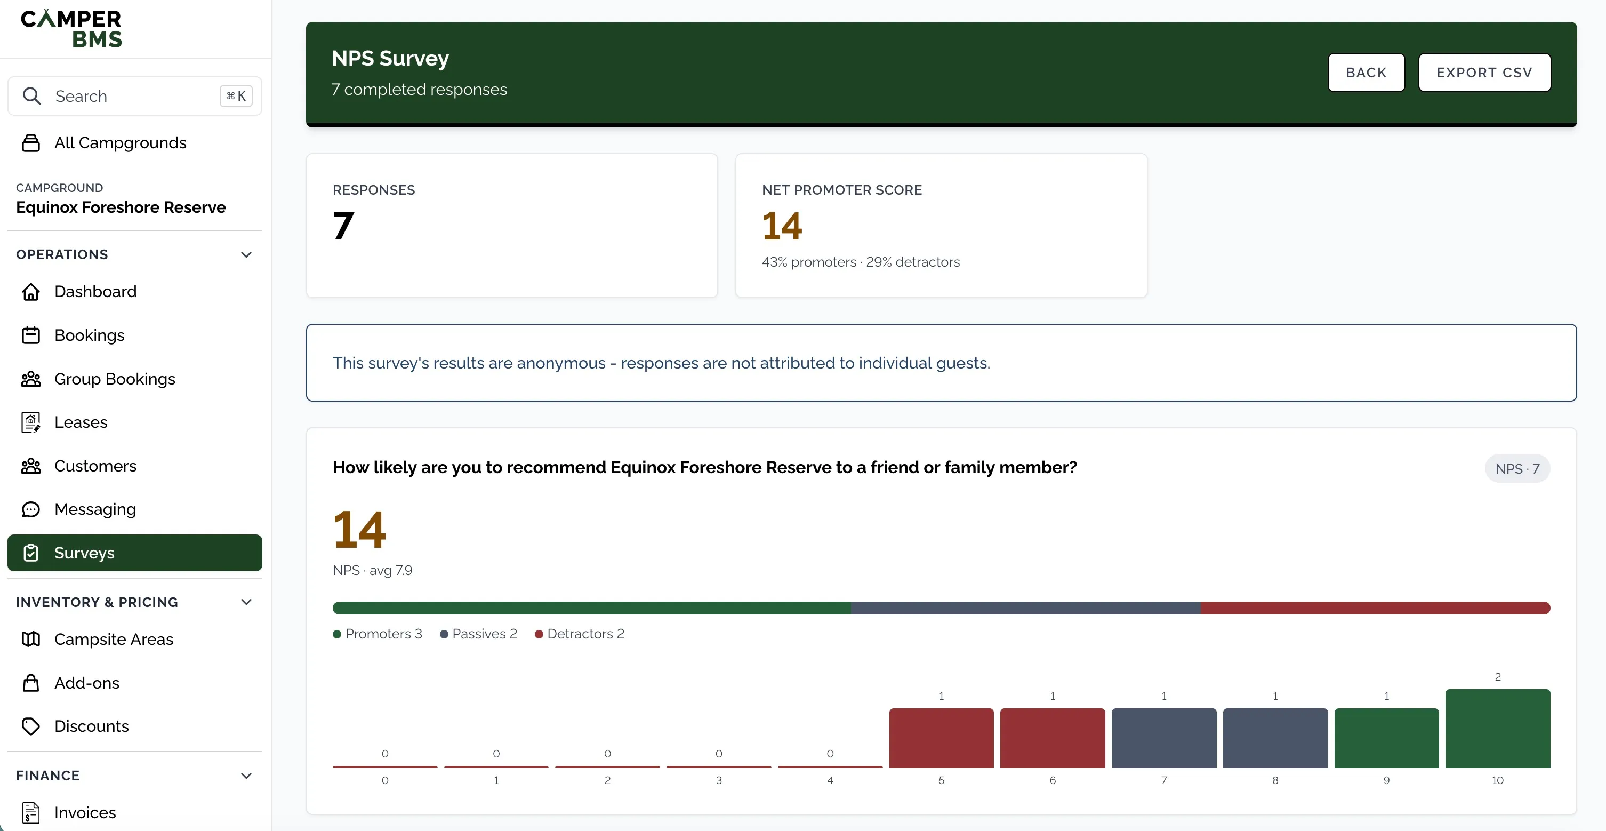Viewport: 1606px width, 831px height.
Task: Click the NPS · 7 badge
Action: [x=1517, y=468]
